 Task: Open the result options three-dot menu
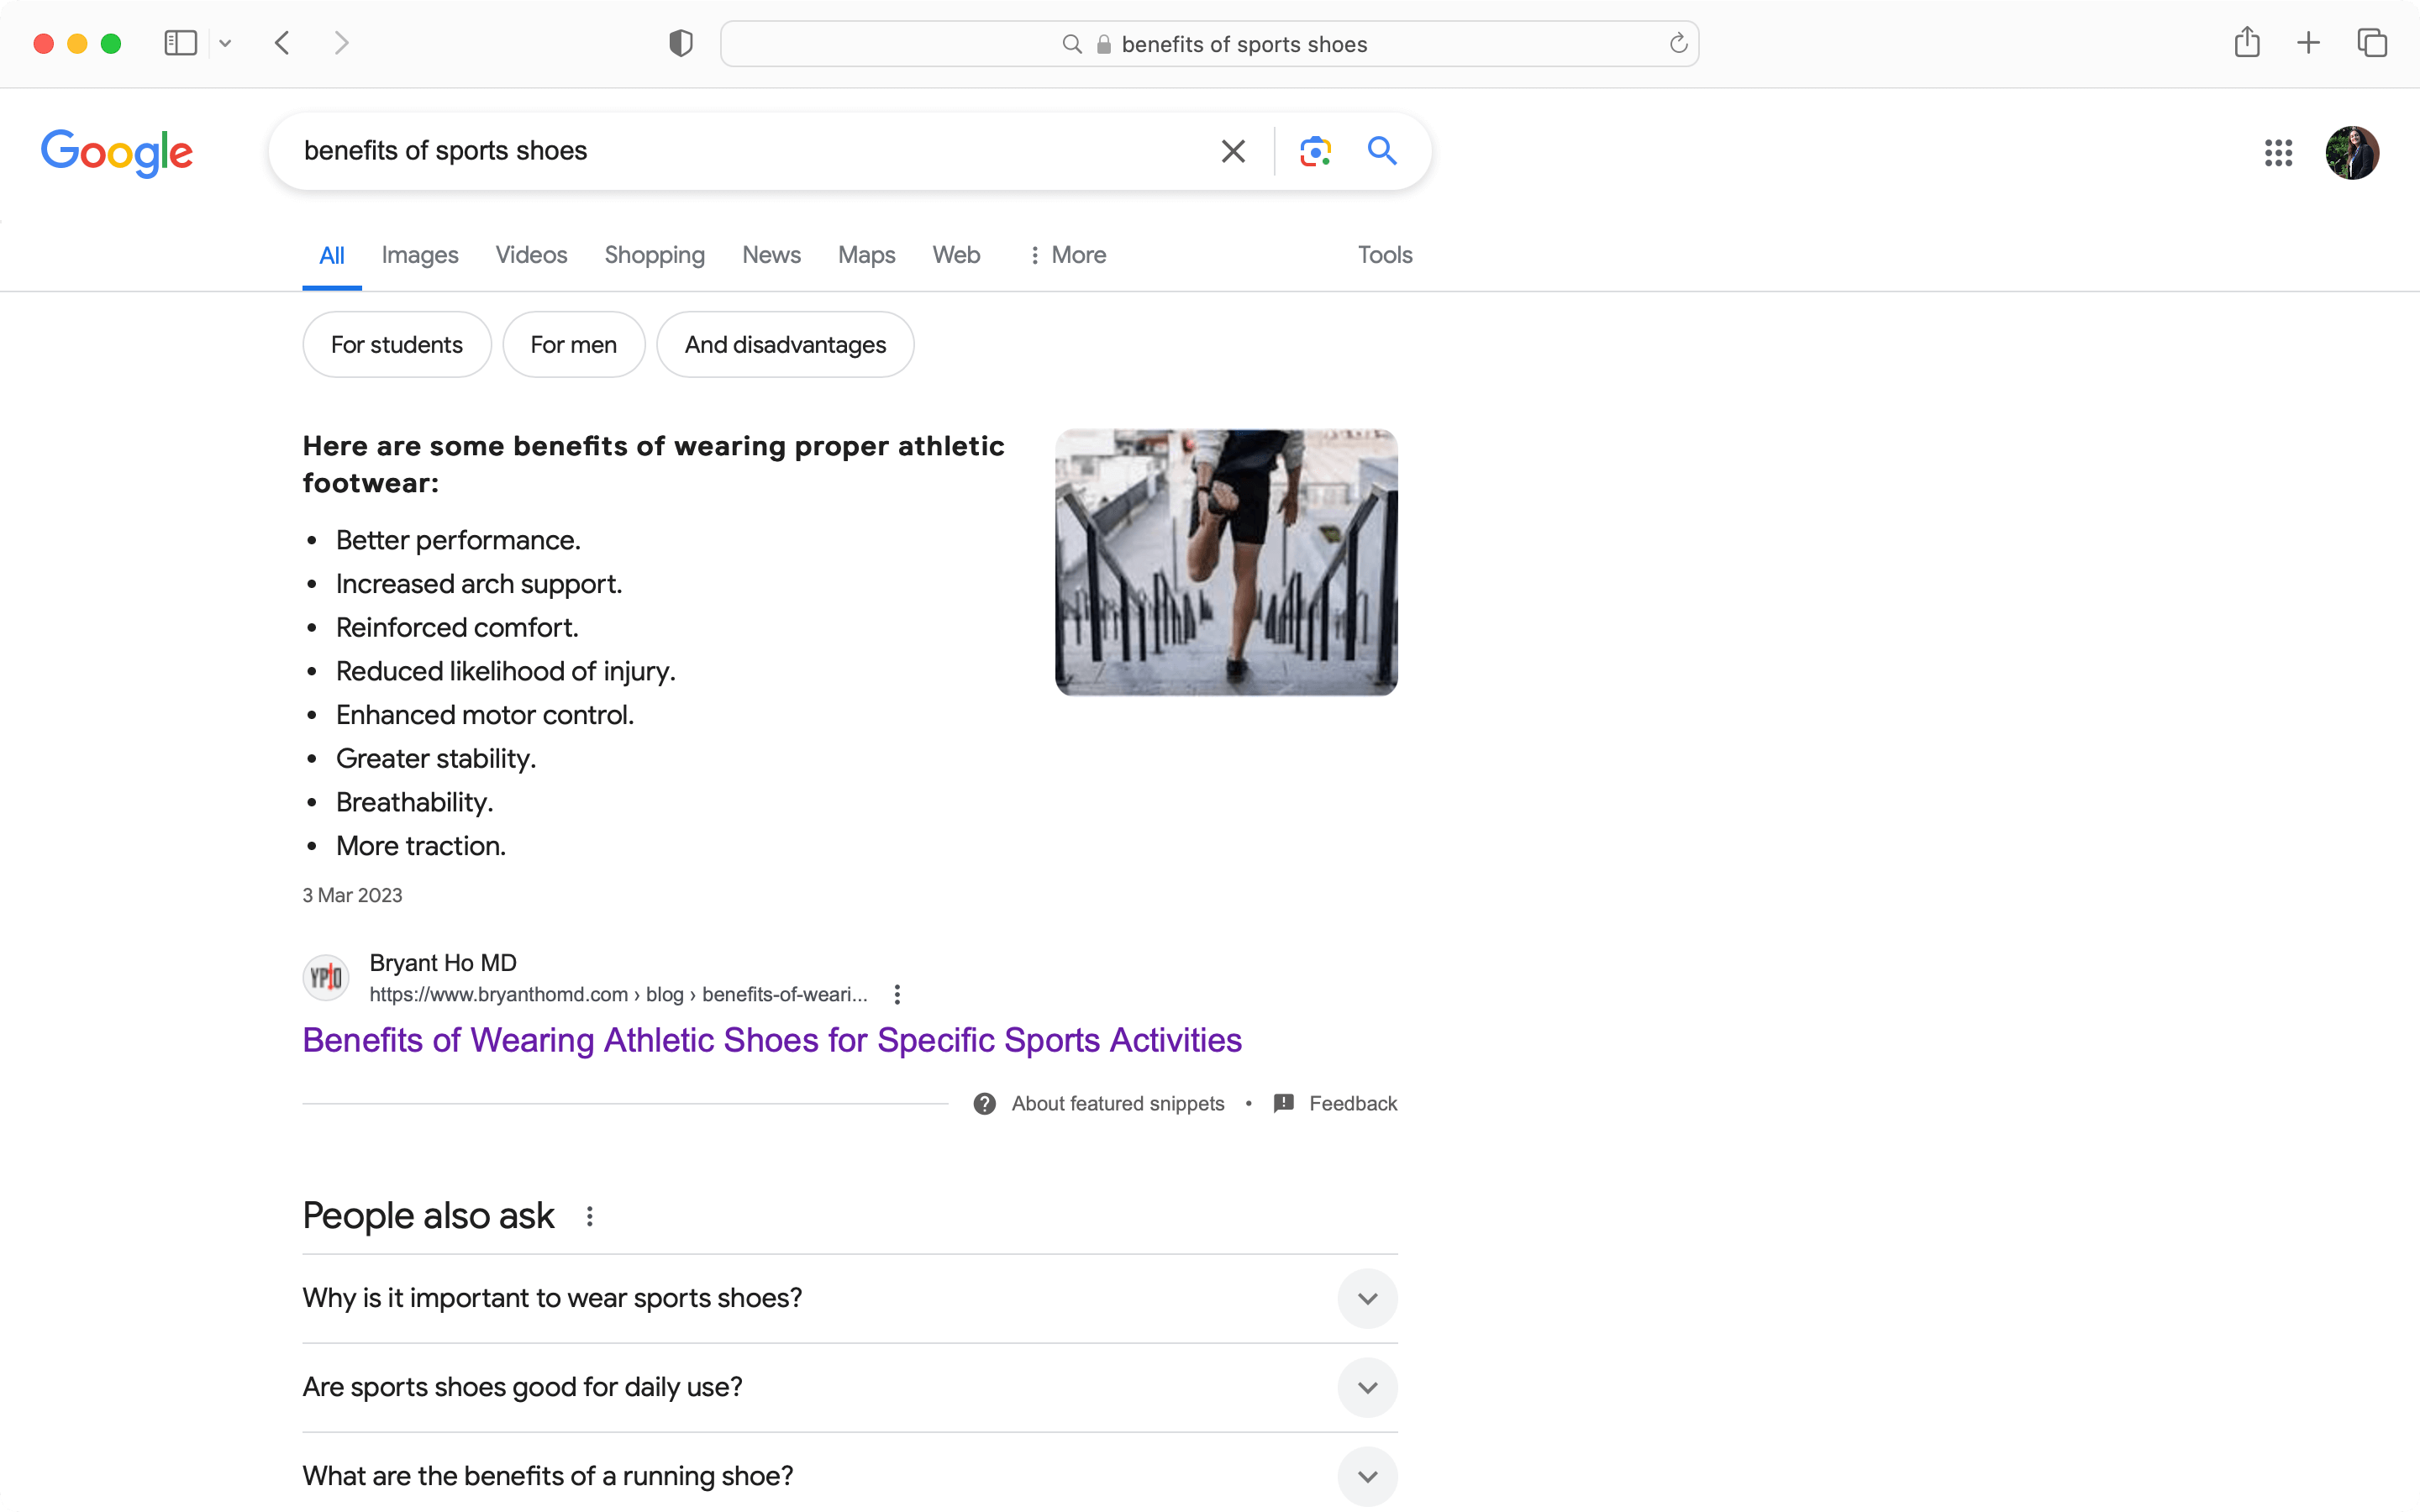897,995
